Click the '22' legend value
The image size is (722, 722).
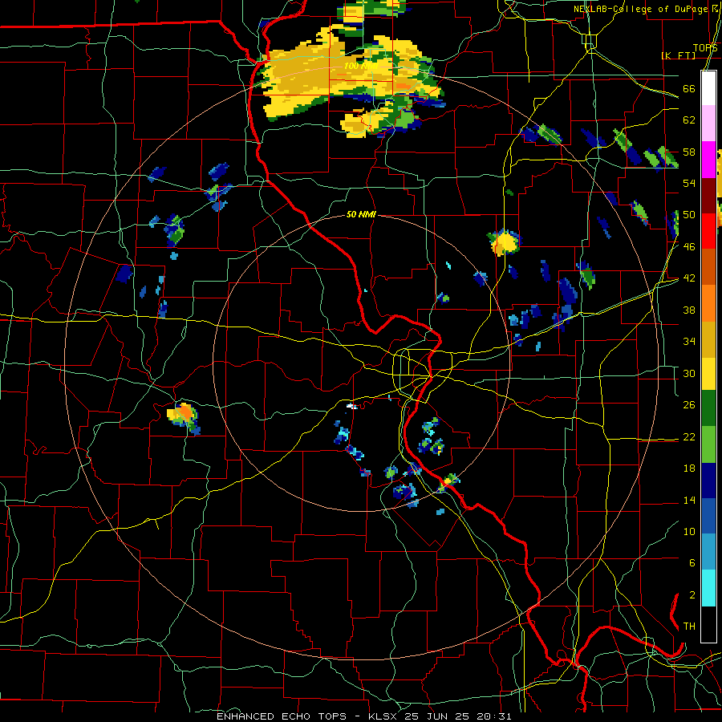coord(689,436)
